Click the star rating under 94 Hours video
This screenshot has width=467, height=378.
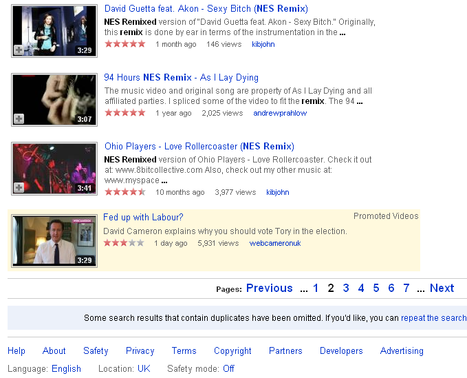coord(124,113)
